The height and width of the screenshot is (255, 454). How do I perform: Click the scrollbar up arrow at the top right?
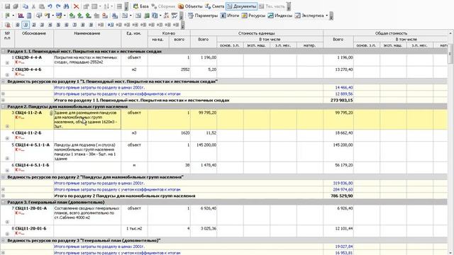[x=450, y=33]
